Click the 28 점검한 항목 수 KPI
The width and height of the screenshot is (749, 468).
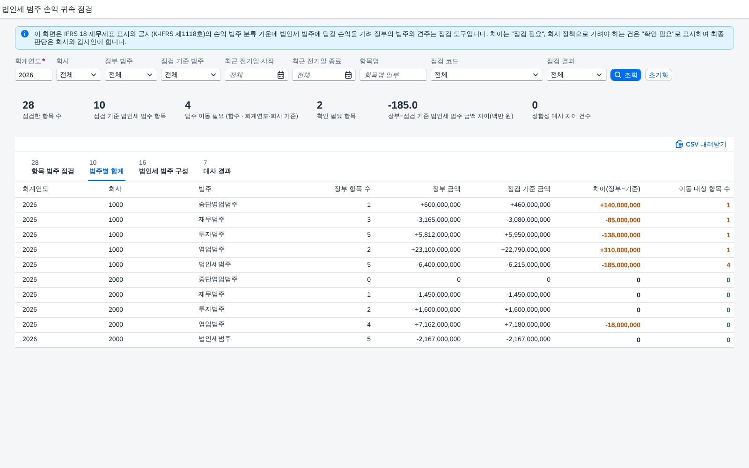pyautogui.click(x=42, y=110)
